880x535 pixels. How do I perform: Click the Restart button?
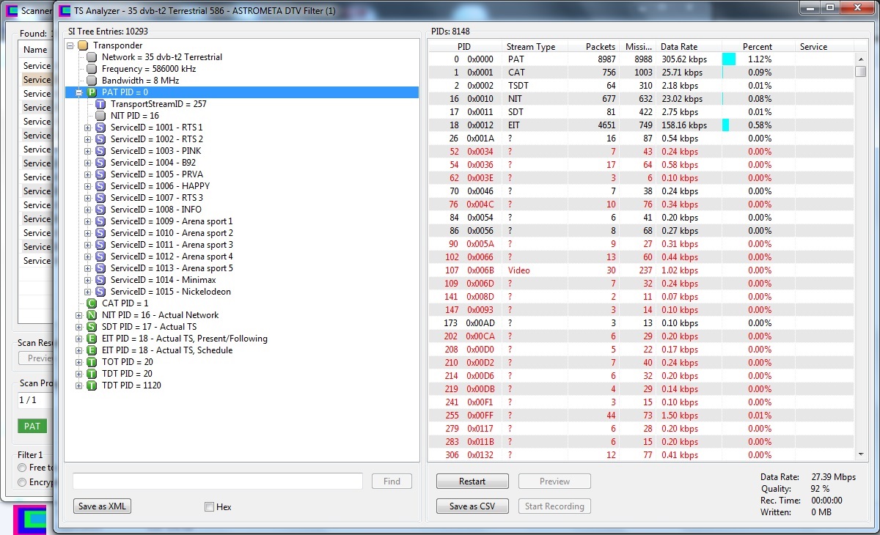point(472,481)
